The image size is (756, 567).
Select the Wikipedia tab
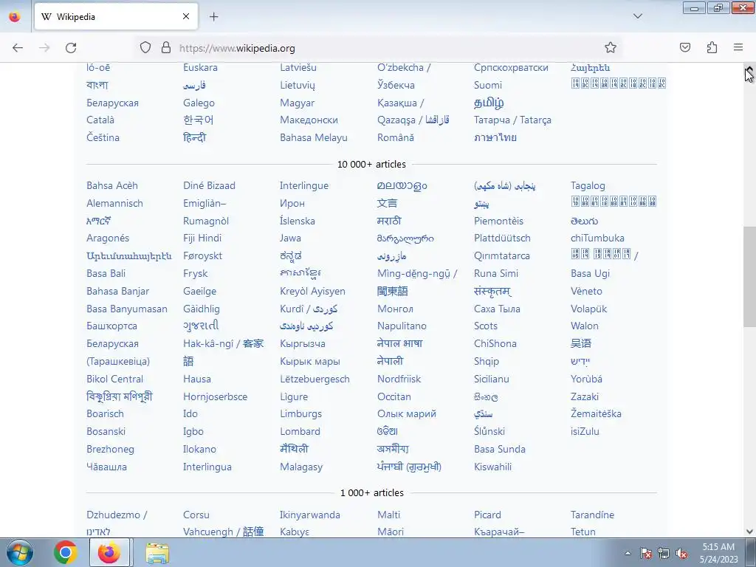coord(116,16)
